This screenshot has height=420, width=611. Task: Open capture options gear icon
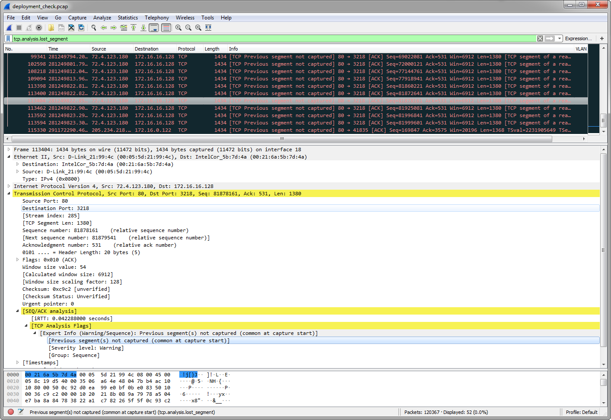39,28
